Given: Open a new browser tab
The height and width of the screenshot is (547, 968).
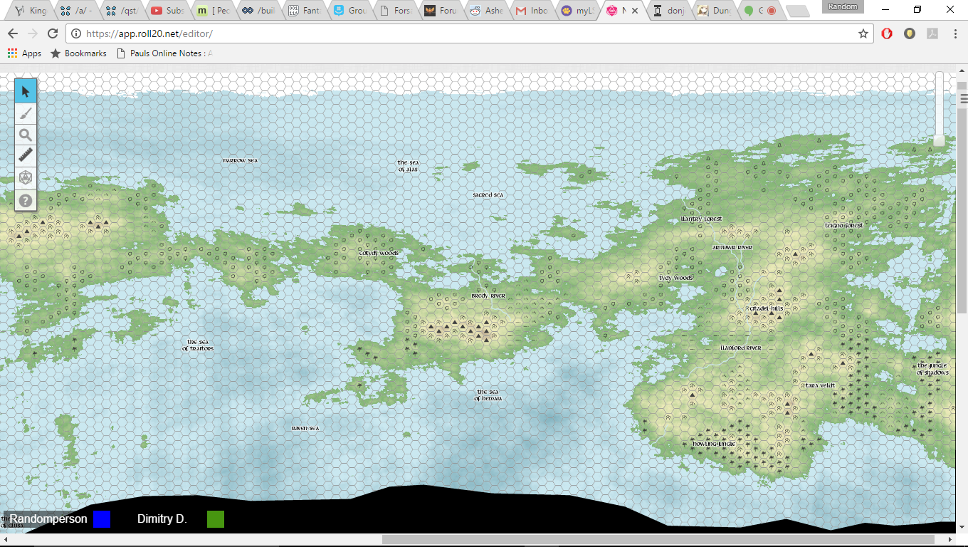Looking at the screenshot, I should click(797, 11).
